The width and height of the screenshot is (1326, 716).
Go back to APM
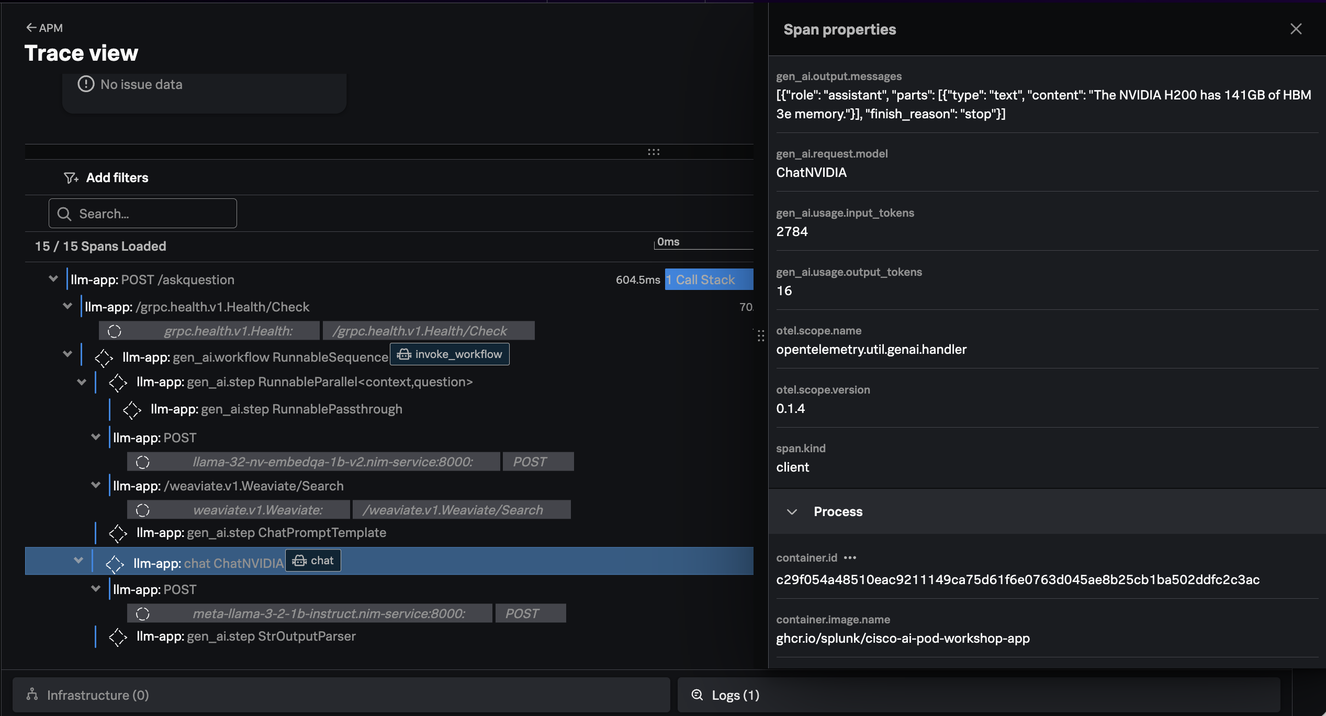click(44, 28)
